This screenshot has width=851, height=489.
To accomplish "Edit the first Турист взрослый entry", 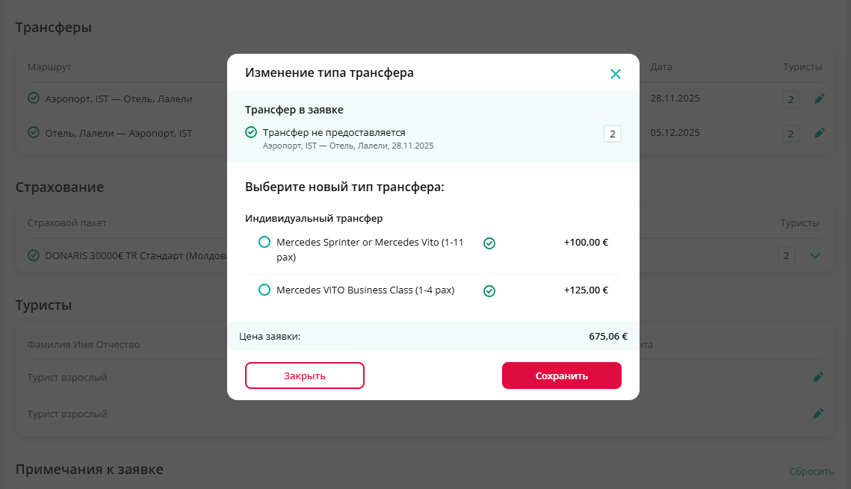I will (818, 377).
